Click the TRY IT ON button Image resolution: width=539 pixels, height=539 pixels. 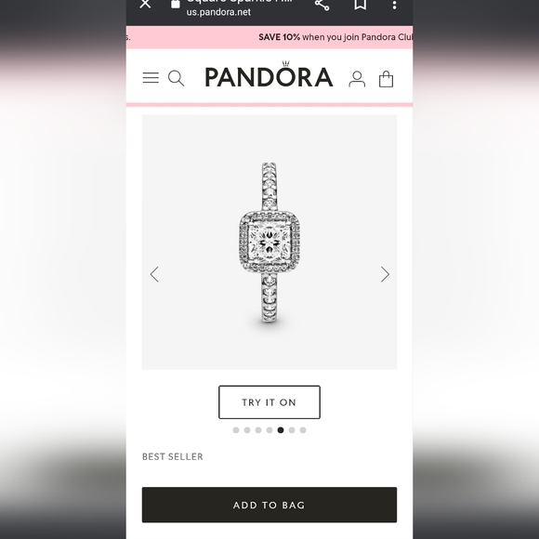[269, 402]
